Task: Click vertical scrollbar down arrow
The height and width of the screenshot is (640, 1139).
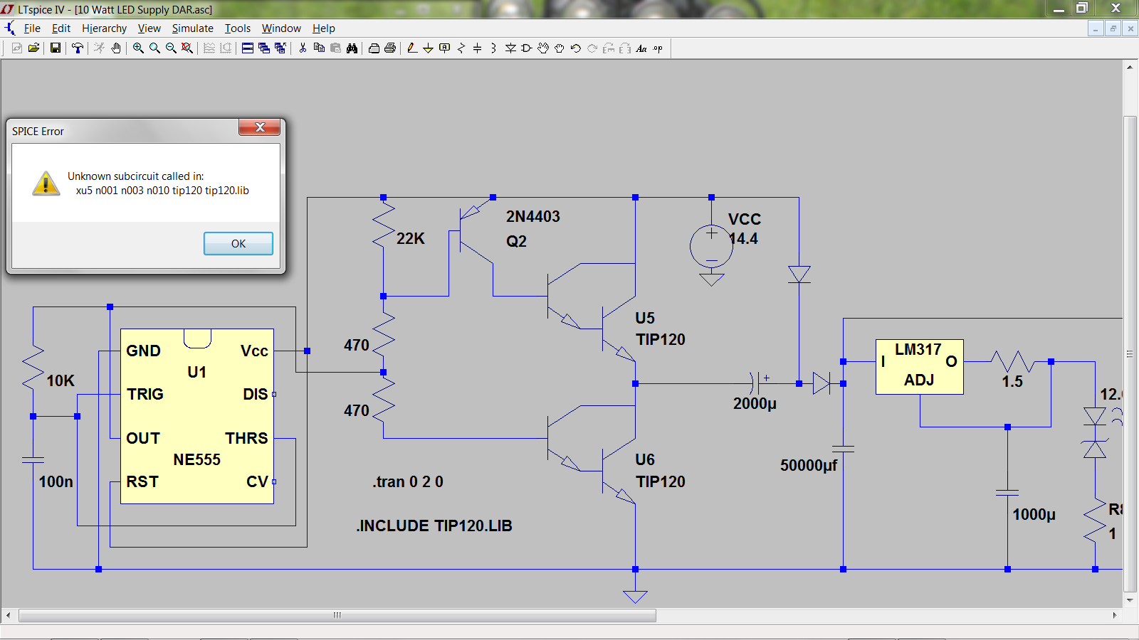Action: click(1130, 600)
